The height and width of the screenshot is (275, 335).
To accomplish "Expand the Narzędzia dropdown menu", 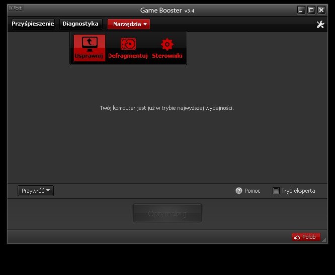I will click(x=129, y=24).
